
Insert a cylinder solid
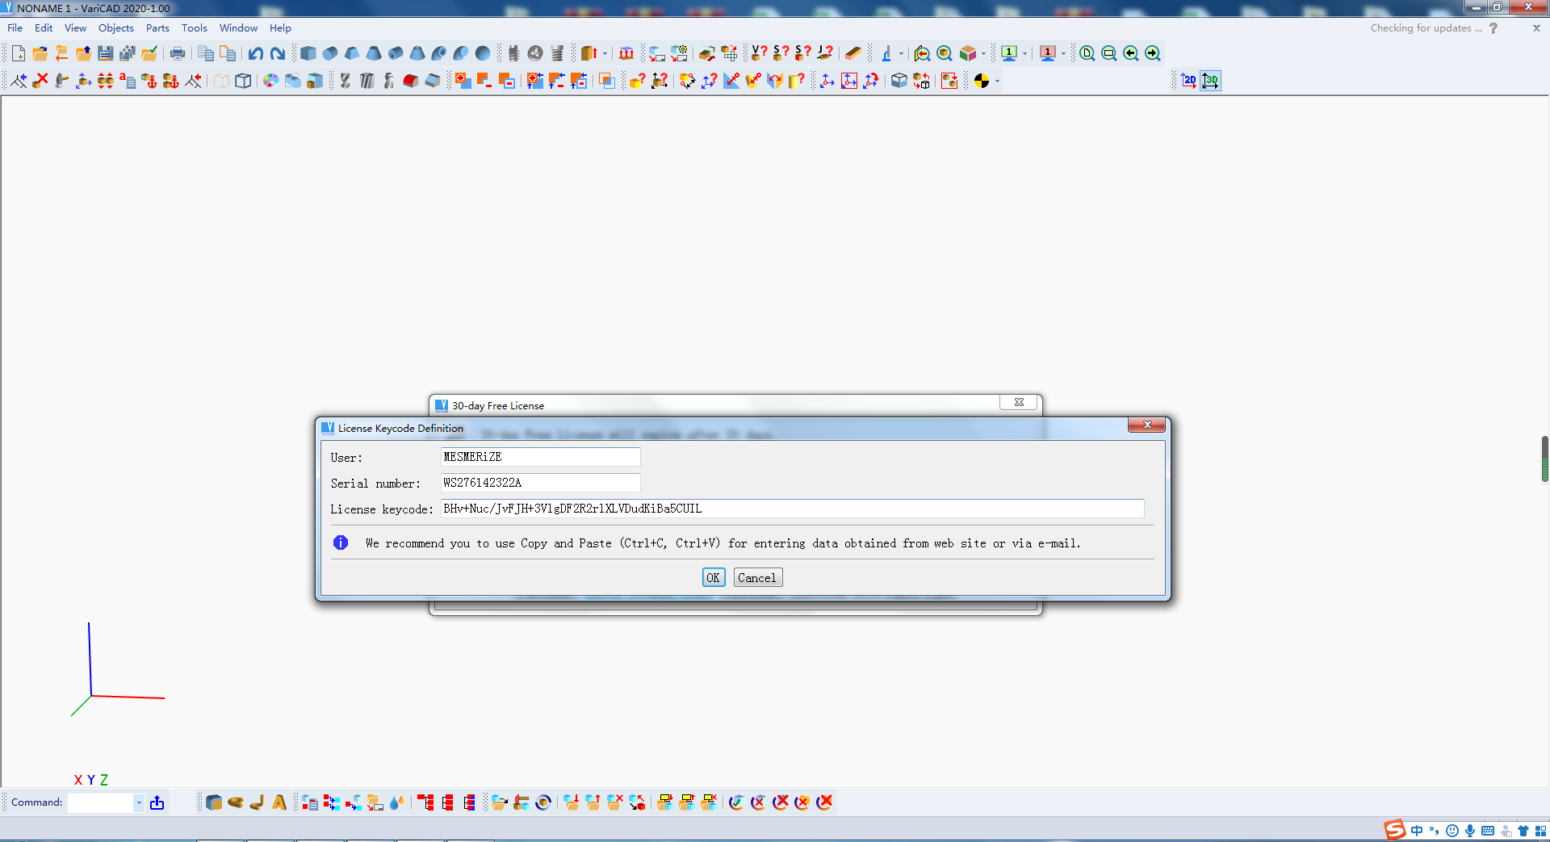(330, 53)
